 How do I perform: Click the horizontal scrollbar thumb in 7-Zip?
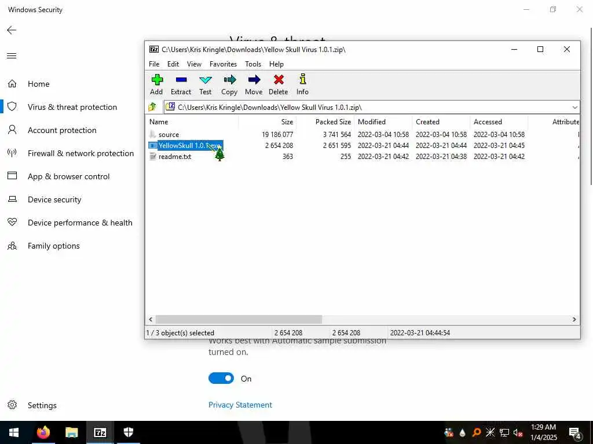(239, 319)
